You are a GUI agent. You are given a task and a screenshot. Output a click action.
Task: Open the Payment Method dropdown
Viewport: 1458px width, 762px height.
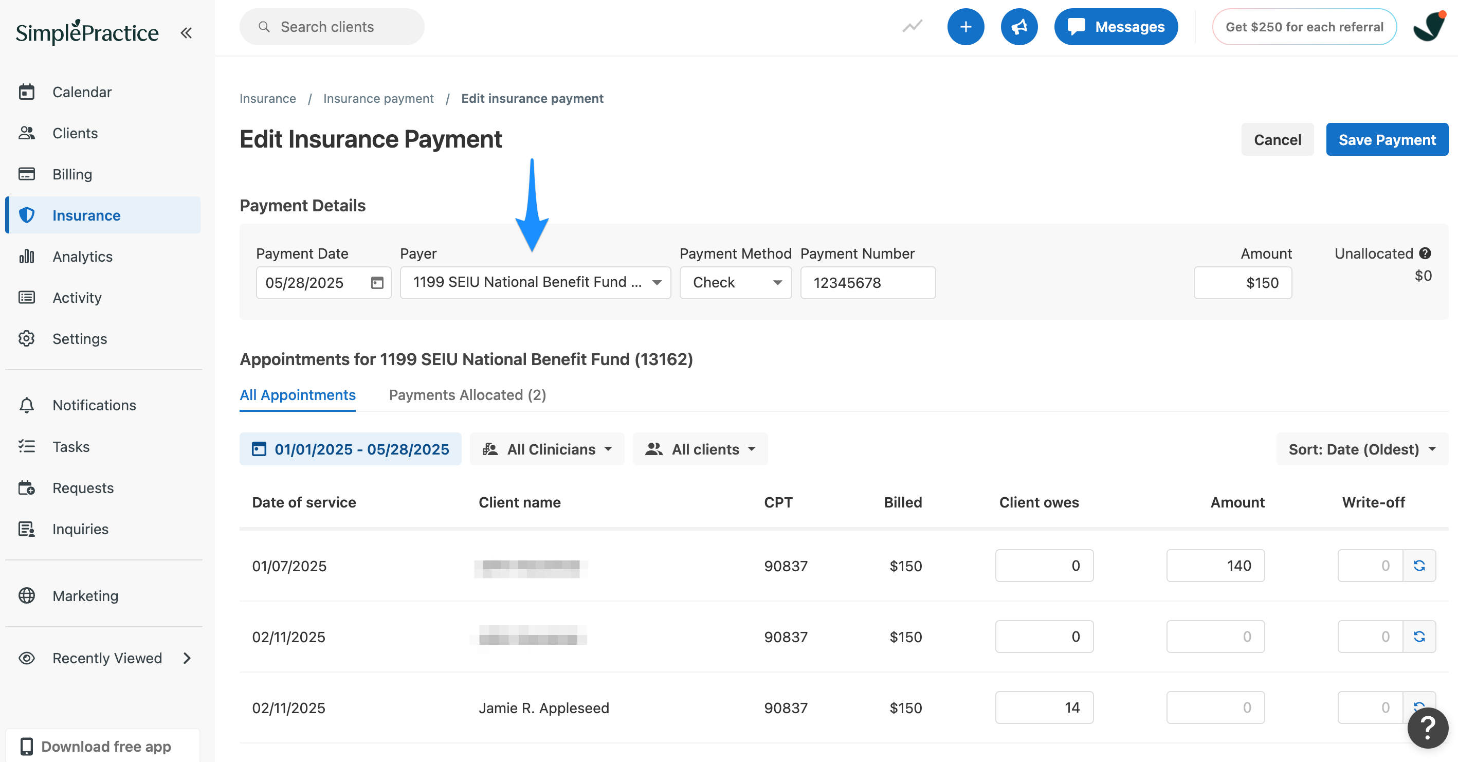tap(735, 282)
